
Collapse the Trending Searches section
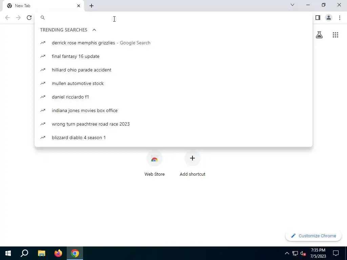pyautogui.click(x=94, y=30)
